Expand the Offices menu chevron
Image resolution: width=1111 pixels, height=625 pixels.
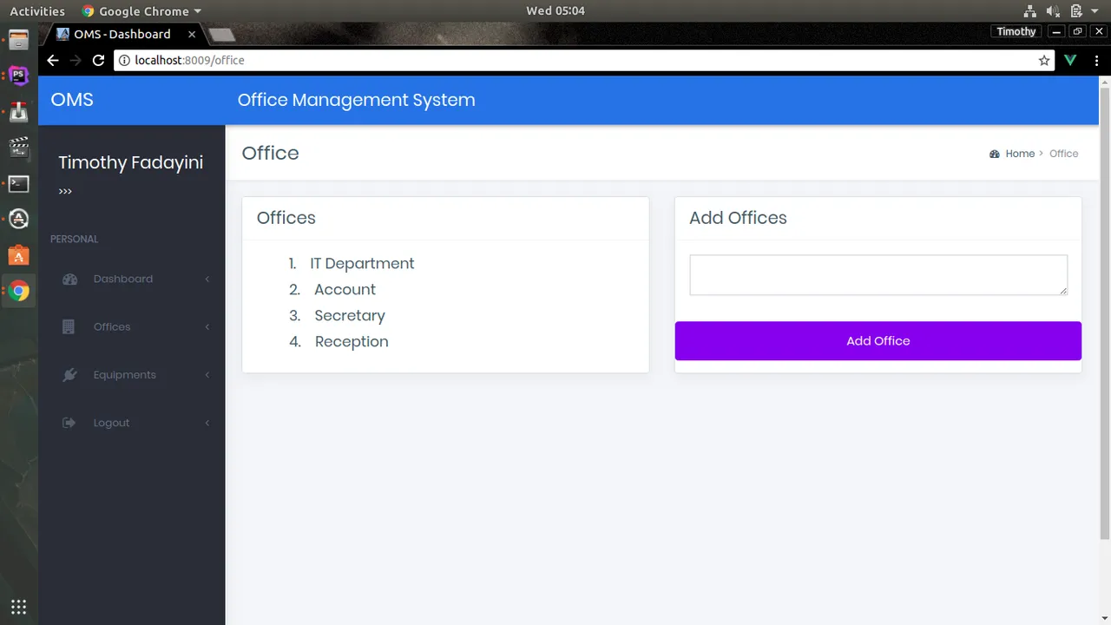click(x=207, y=327)
